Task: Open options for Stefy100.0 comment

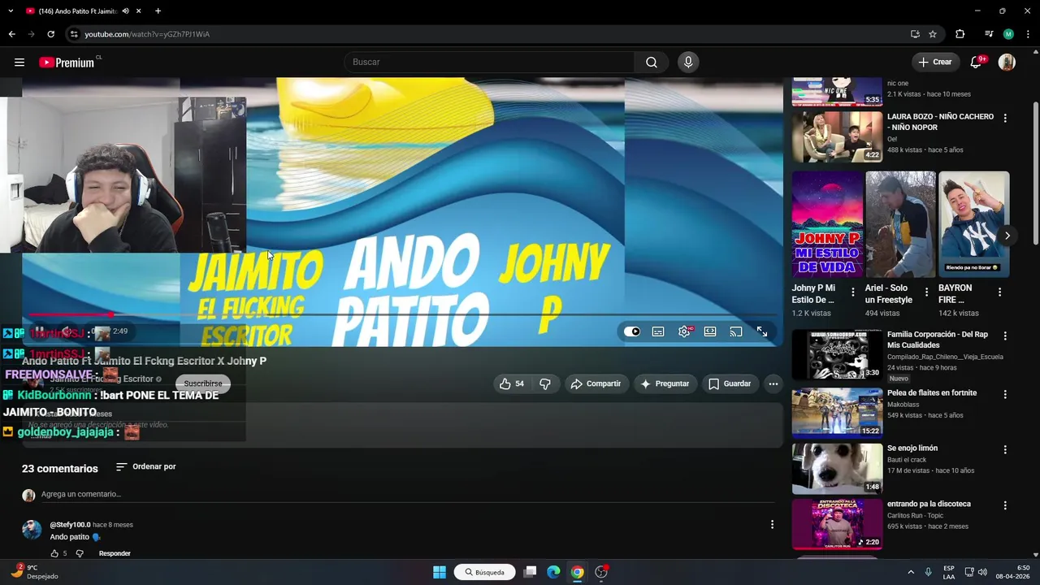Action: click(772, 525)
